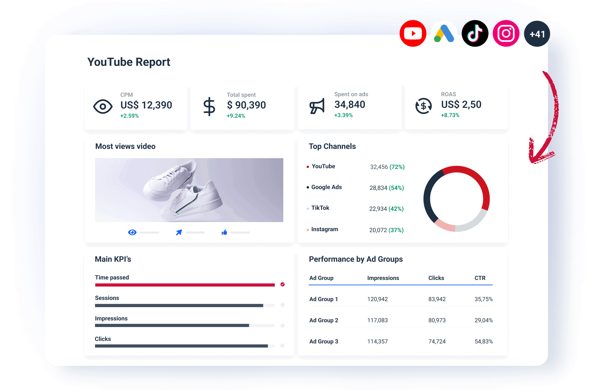Show the +41 more integrations badge
The width and height of the screenshot is (593, 392).
537,34
